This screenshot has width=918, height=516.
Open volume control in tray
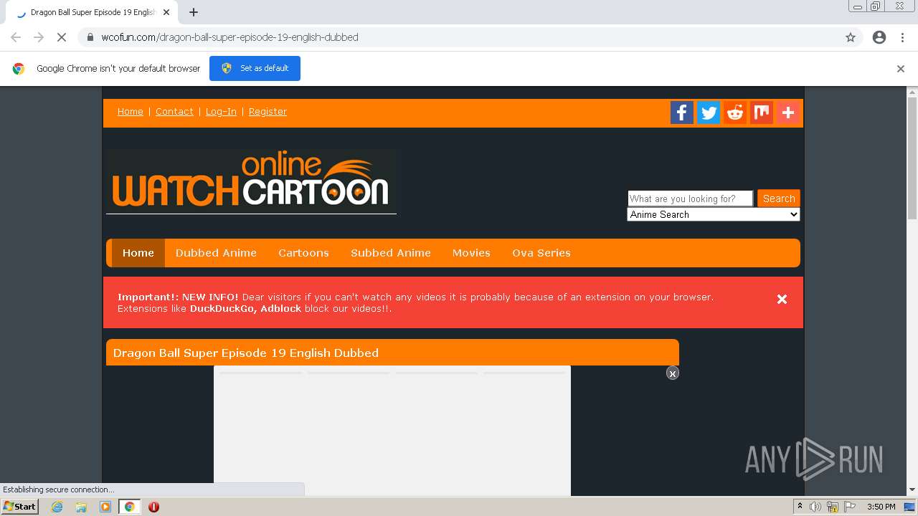point(815,507)
